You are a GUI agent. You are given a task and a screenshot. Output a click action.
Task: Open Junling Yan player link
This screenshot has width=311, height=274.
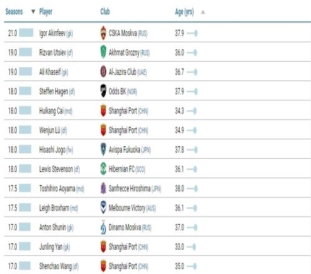(51, 247)
